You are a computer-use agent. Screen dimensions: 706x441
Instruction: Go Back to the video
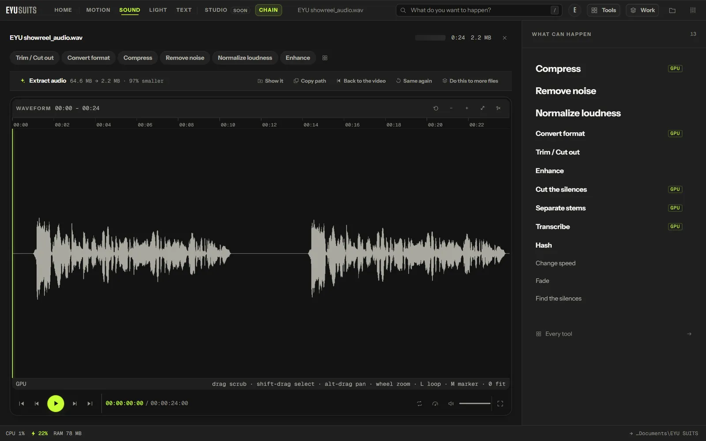[361, 81]
